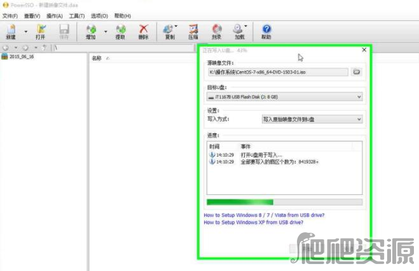The width and height of the screenshot is (419, 271).
Task: Click the source image file path field
Action: click(278, 72)
